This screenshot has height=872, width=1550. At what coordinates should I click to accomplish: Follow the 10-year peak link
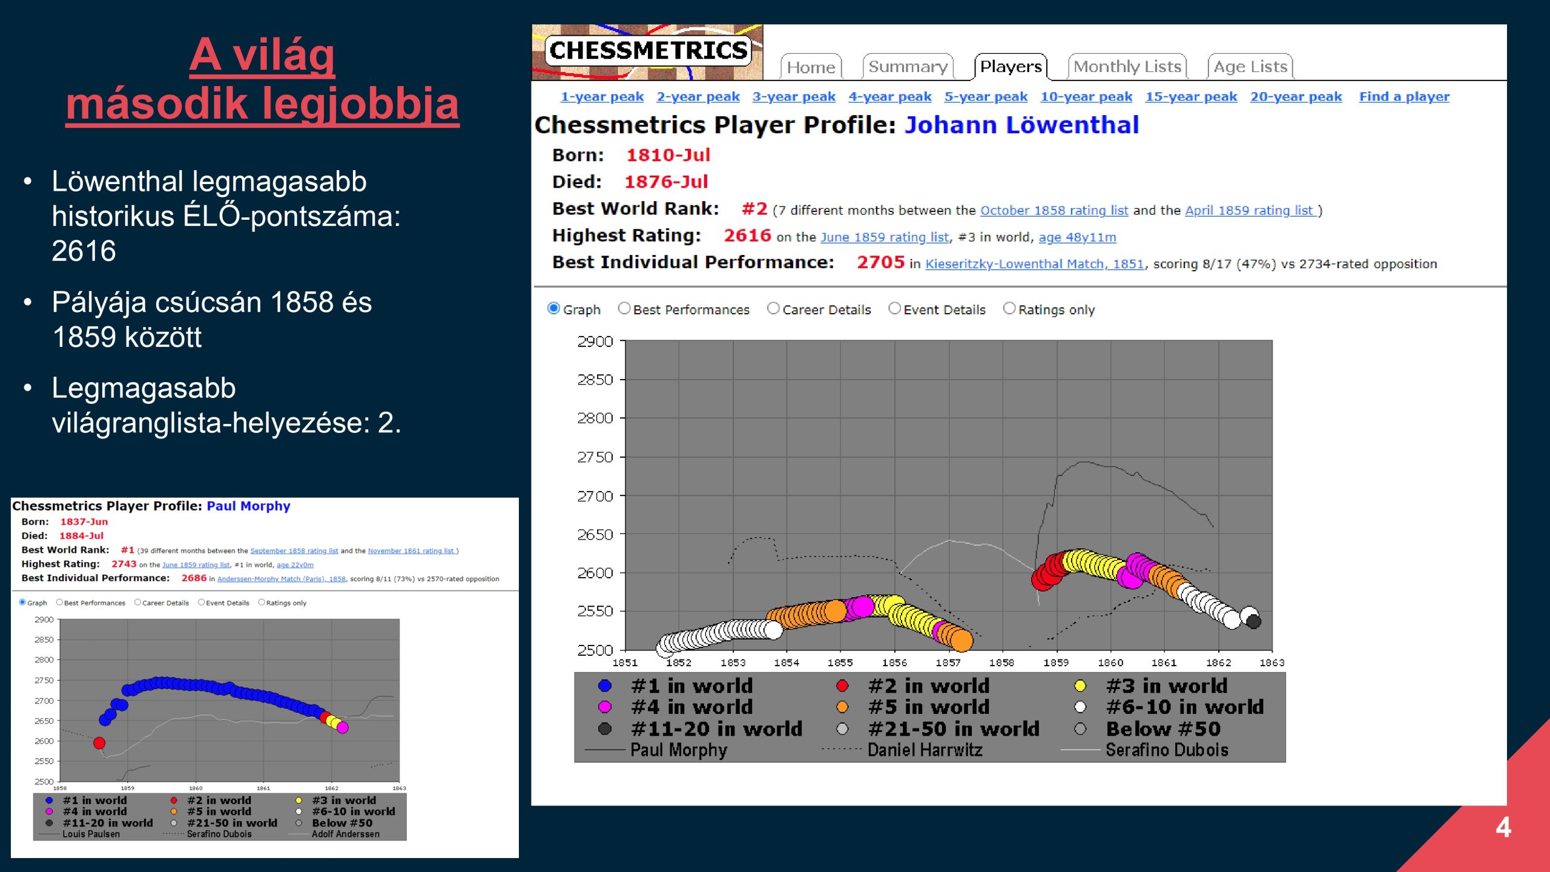1086,97
